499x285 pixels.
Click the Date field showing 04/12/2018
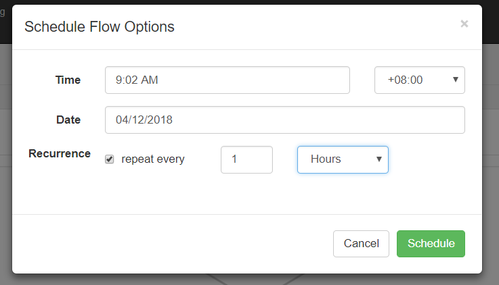[284, 120]
